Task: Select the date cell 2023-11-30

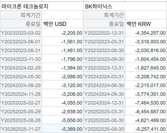Action: click(x=21, y=59)
